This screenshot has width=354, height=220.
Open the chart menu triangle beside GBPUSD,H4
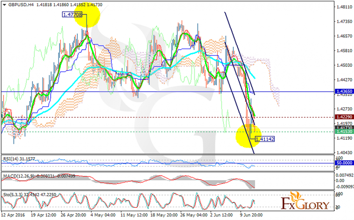tap(4, 5)
